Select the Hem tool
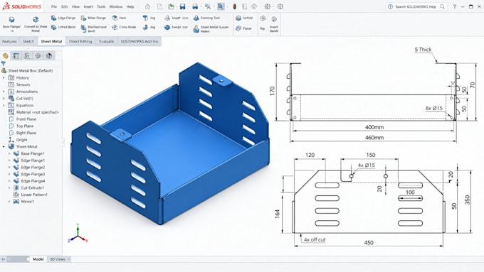 click(119, 18)
